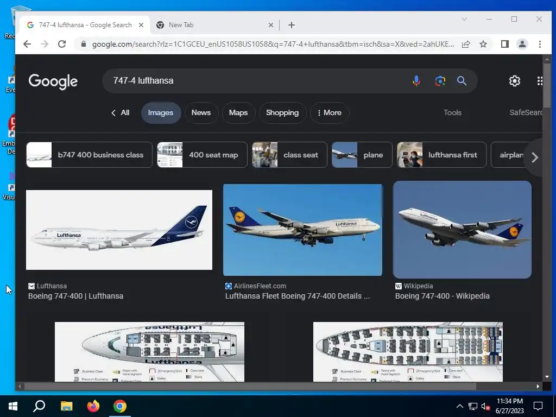The image size is (556, 417).
Task: Click the horizontal scrollbar right arrow
Action: [538, 386]
